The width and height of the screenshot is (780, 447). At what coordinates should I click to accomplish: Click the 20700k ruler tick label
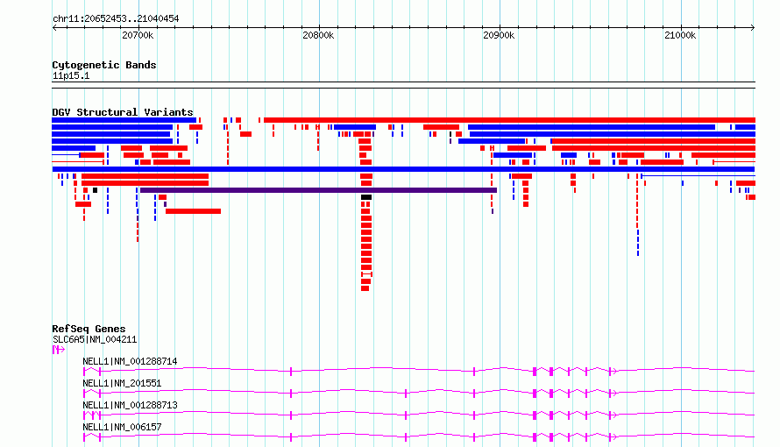pyautogui.click(x=138, y=35)
